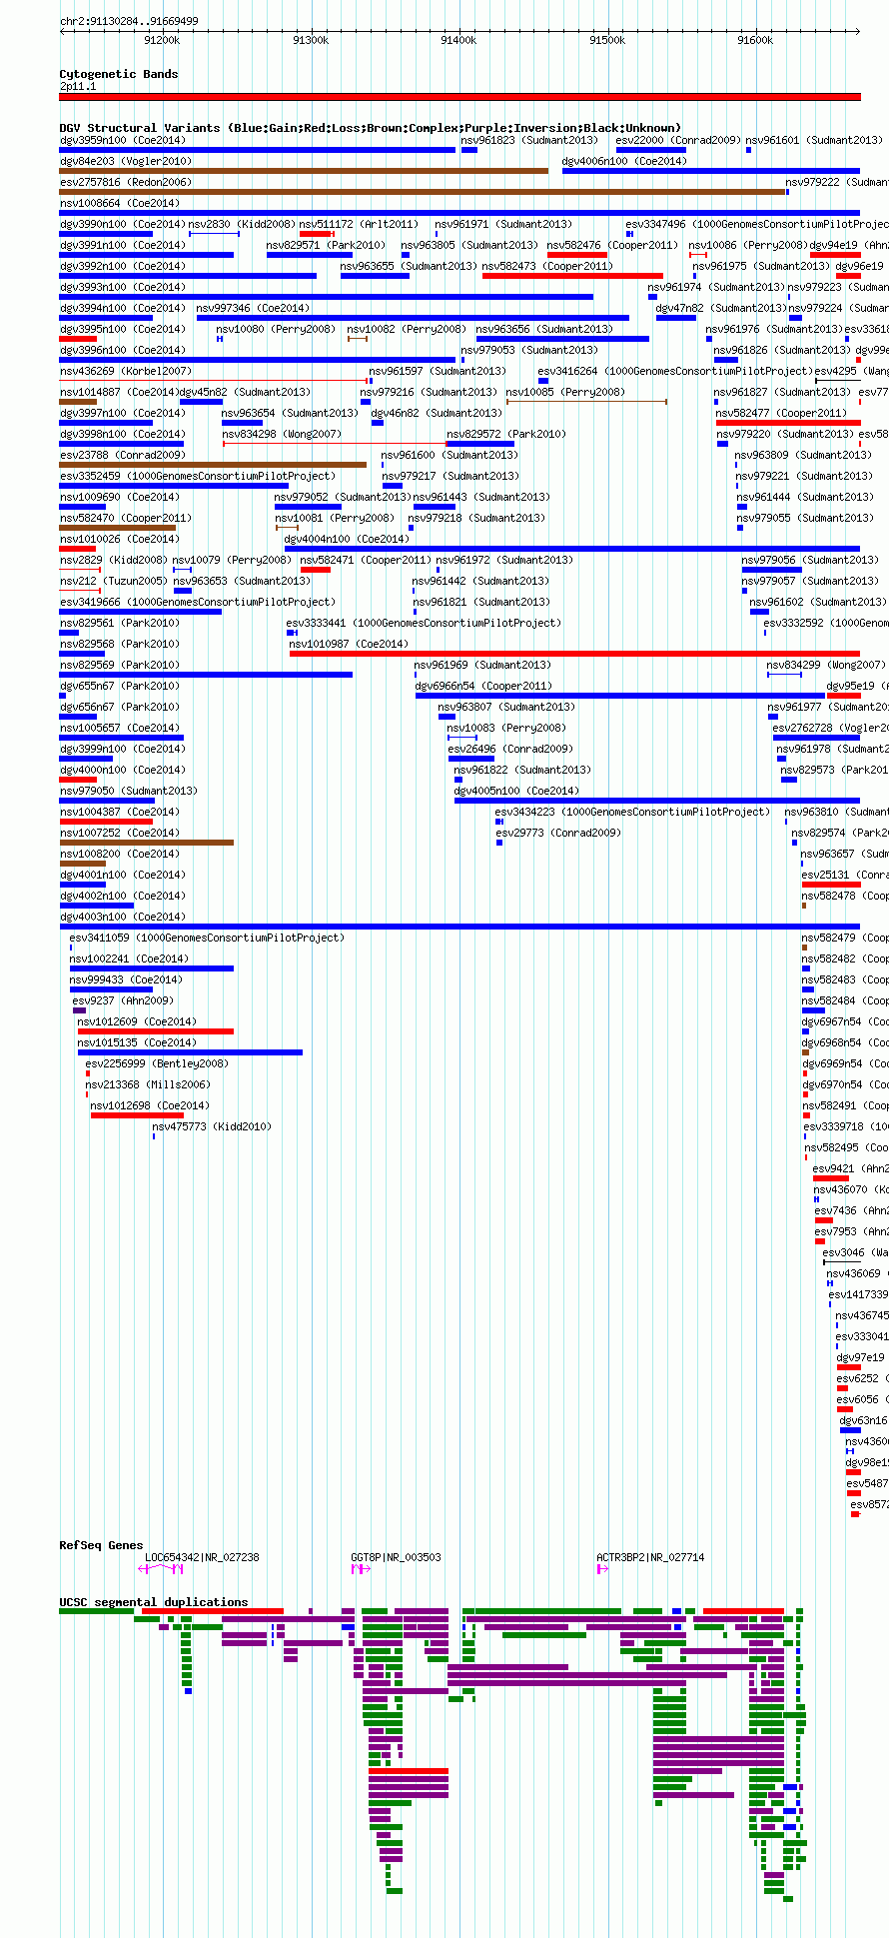889x1938 pixels.
Task: Click variant nsv582476 (Cooper2011) label
Action: point(612,245)
